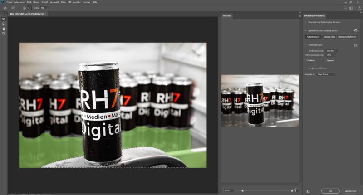Screen dimensions: 363x195
Task: Enable the Spiegeln checkbox
Action: click(x=325, y=60)
